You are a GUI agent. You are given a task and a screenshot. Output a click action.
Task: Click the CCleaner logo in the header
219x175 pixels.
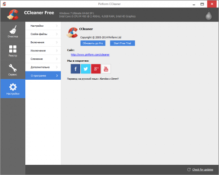[x=13, y=15]
